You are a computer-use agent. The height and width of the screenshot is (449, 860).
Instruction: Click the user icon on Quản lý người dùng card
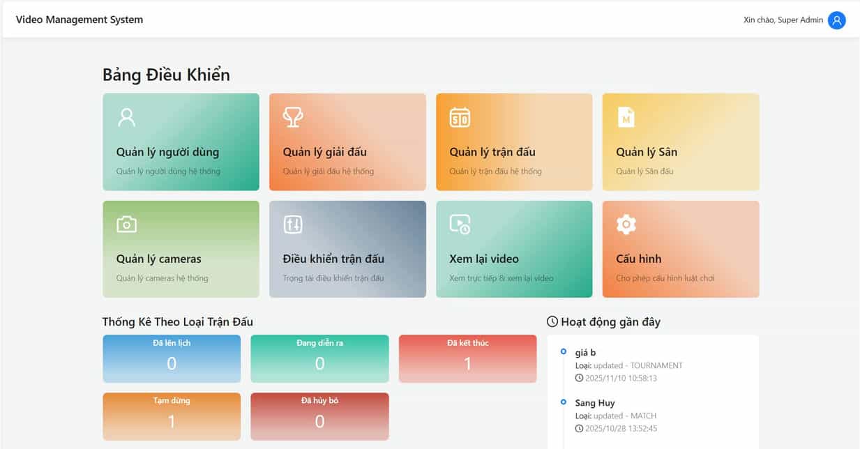[126, 117]
